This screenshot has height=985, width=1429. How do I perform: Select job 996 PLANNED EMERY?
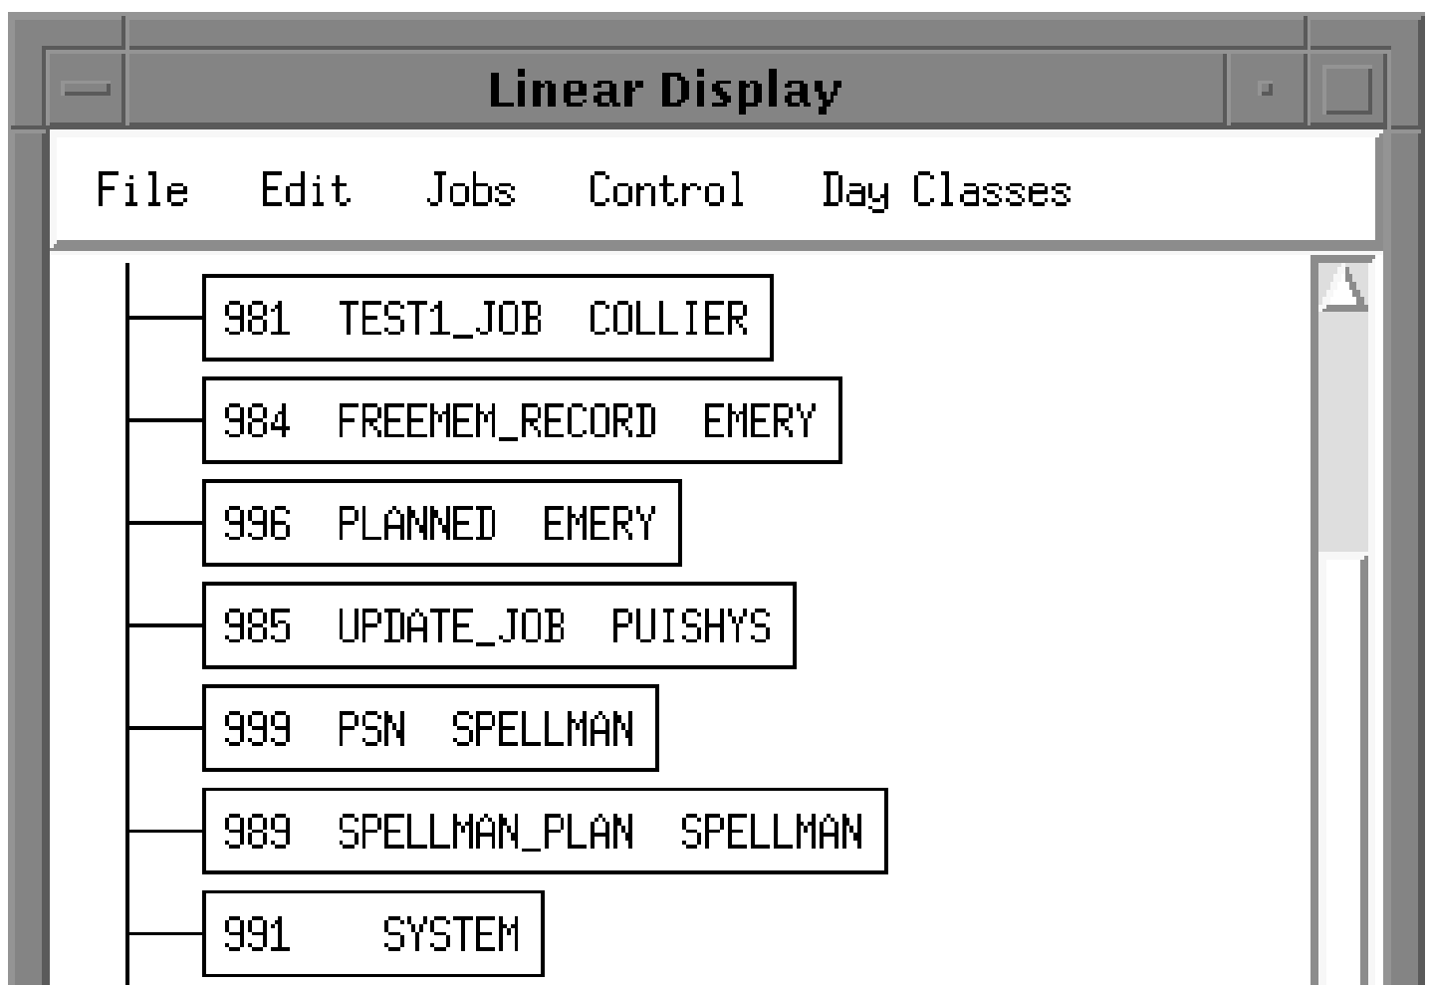coord(441,523)
